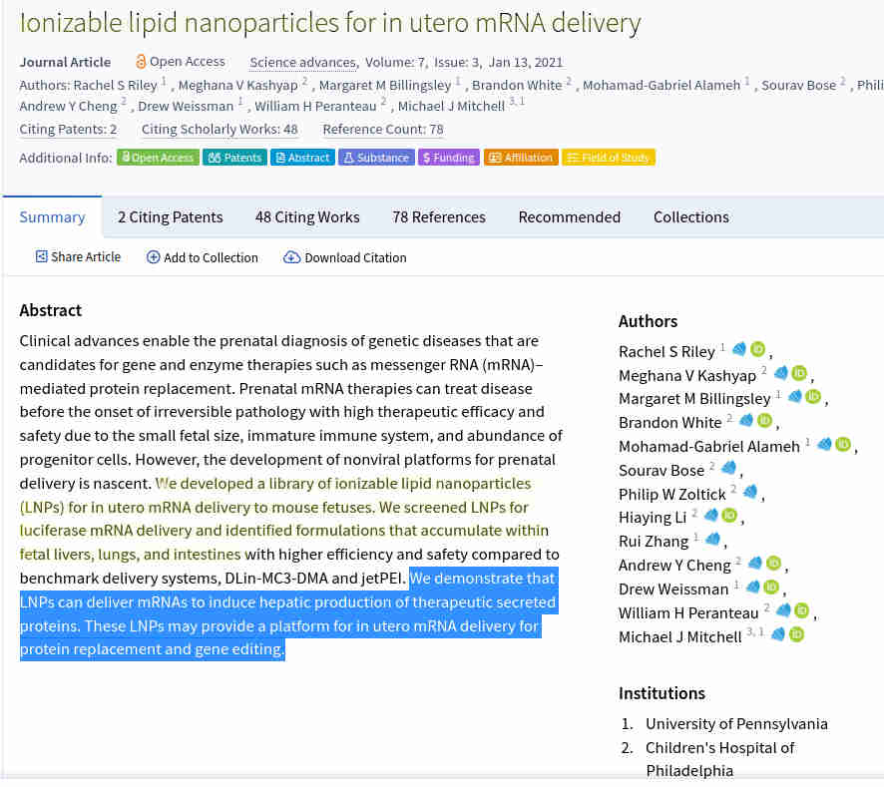The height and width of the screenshot is (787, 884).
Task: Click the Reference Count: 78 link
Action: [x=383, y=129]
